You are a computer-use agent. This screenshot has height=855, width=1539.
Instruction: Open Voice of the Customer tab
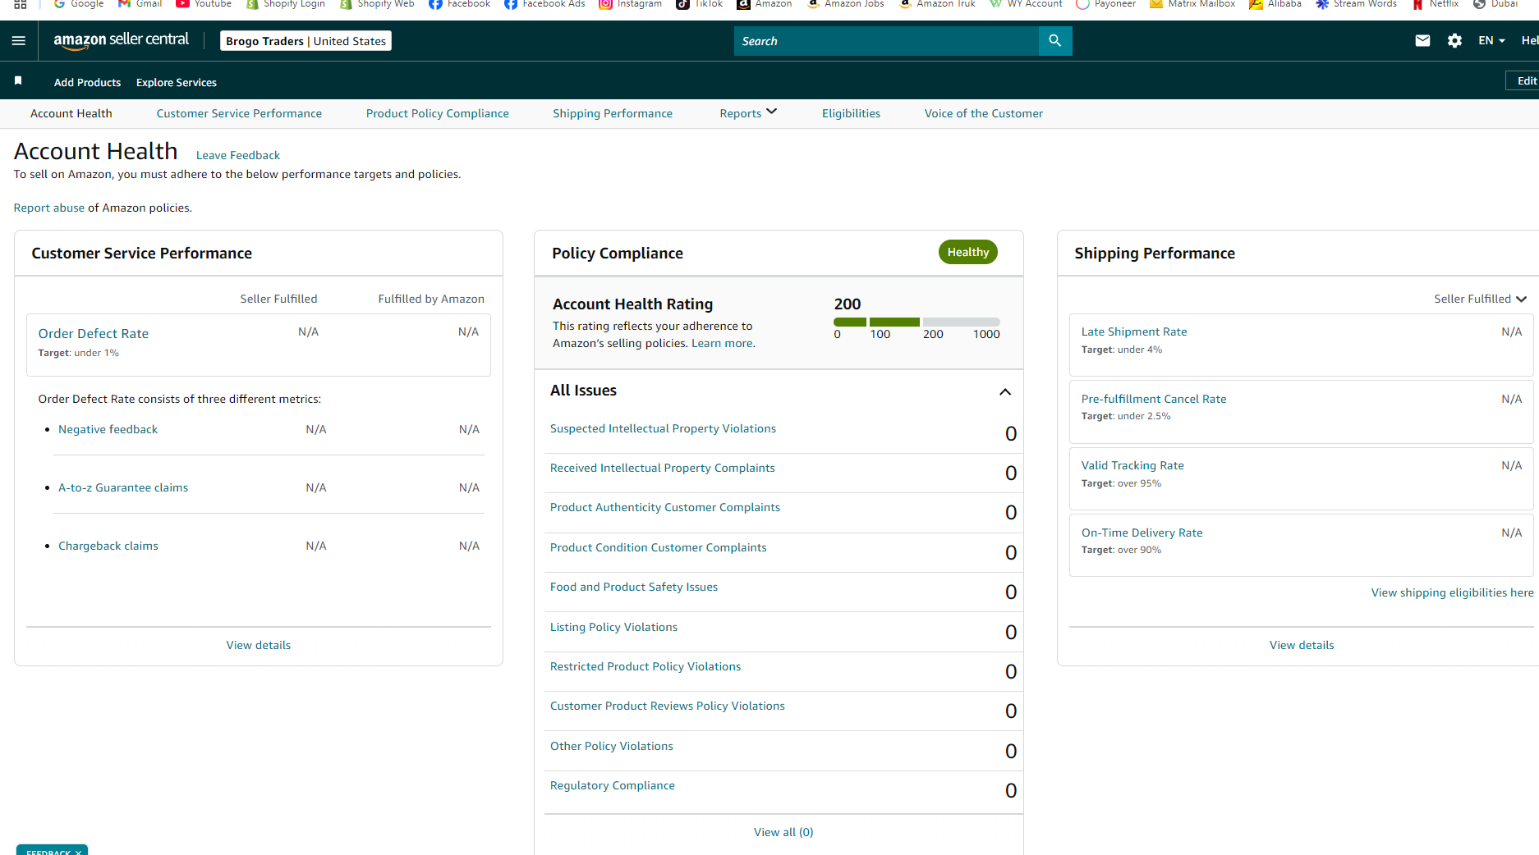coord(983,113)
